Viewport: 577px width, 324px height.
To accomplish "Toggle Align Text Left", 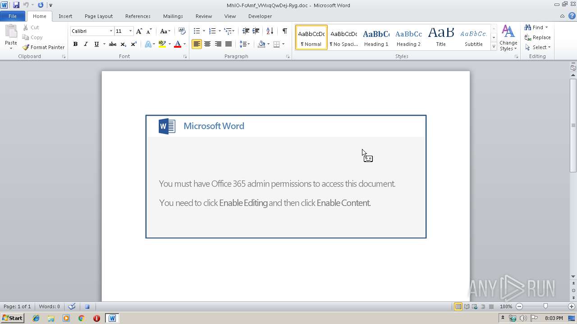I will tap(197, 44).
